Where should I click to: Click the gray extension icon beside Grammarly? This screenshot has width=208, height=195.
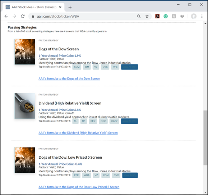pos(174,16)
